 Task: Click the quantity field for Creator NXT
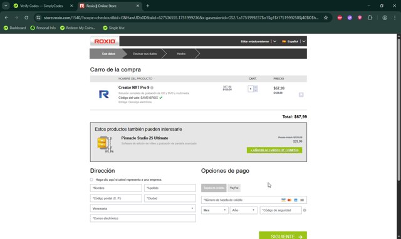[251, 89]
